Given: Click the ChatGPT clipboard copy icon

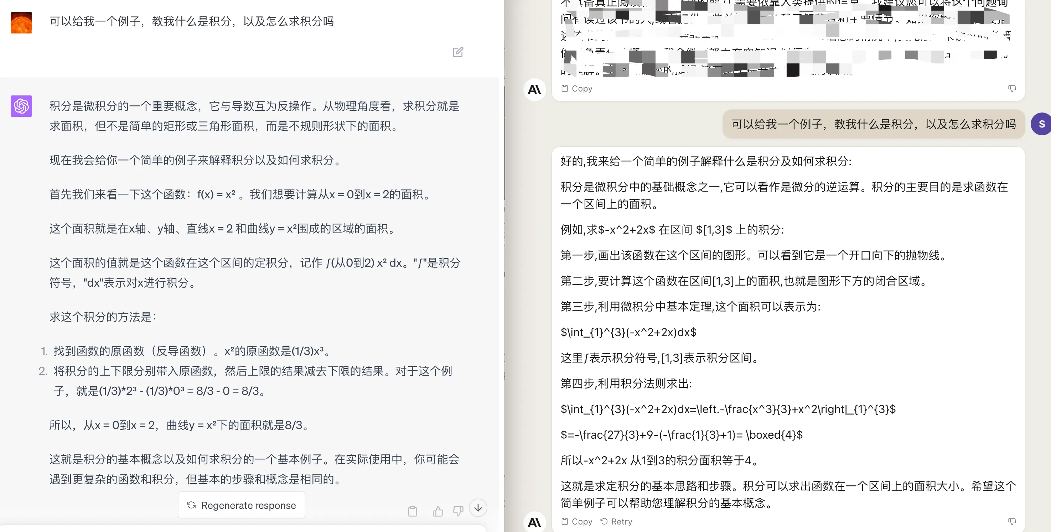Looking at the screenshot, I should 413,511.
